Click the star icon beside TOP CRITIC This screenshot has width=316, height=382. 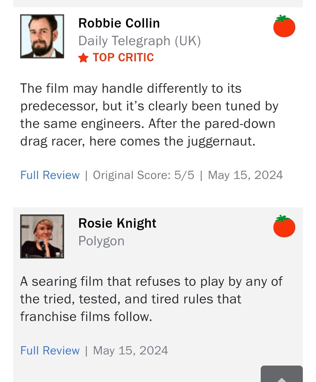[x=83, y=58]
